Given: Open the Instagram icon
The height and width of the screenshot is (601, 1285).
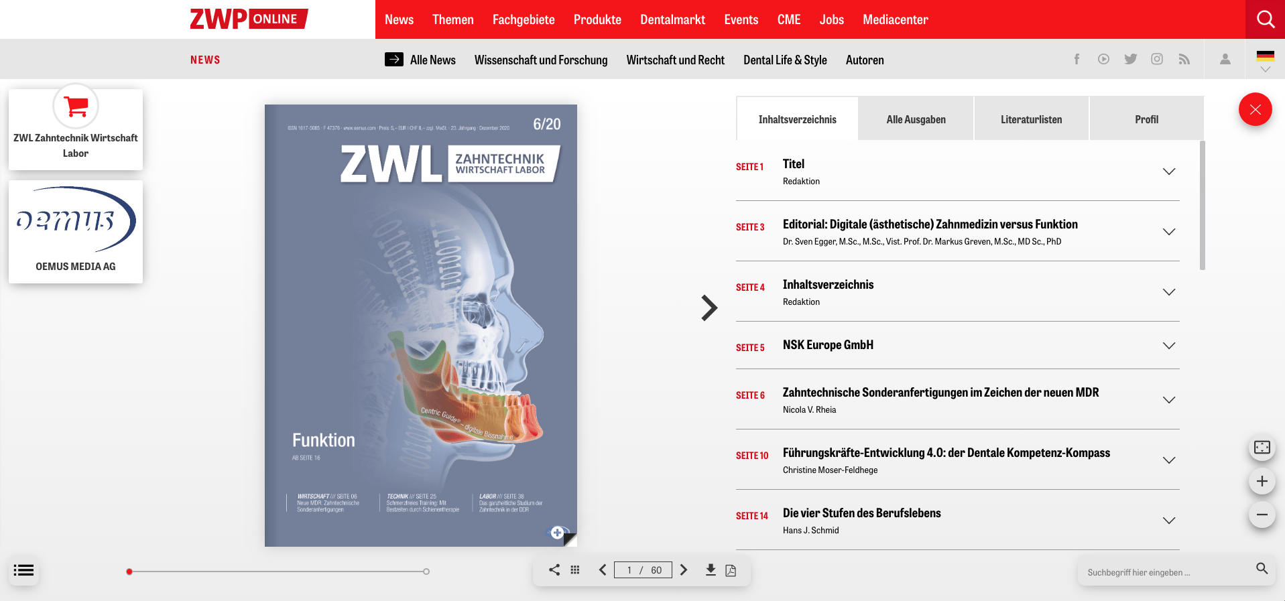Looking at the screenshot, I should [1157, 59].
